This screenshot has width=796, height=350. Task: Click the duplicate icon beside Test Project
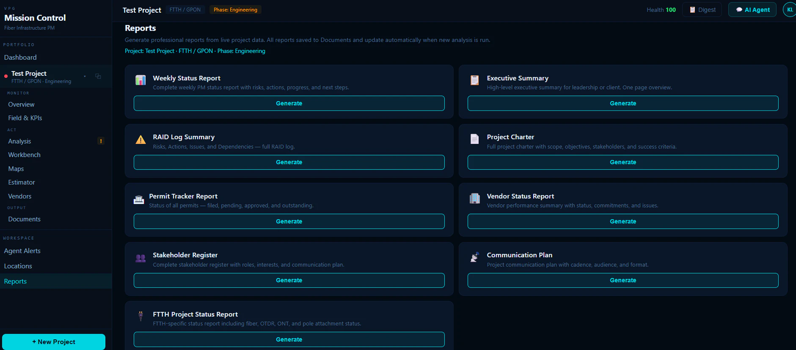[x=98, y=76]
